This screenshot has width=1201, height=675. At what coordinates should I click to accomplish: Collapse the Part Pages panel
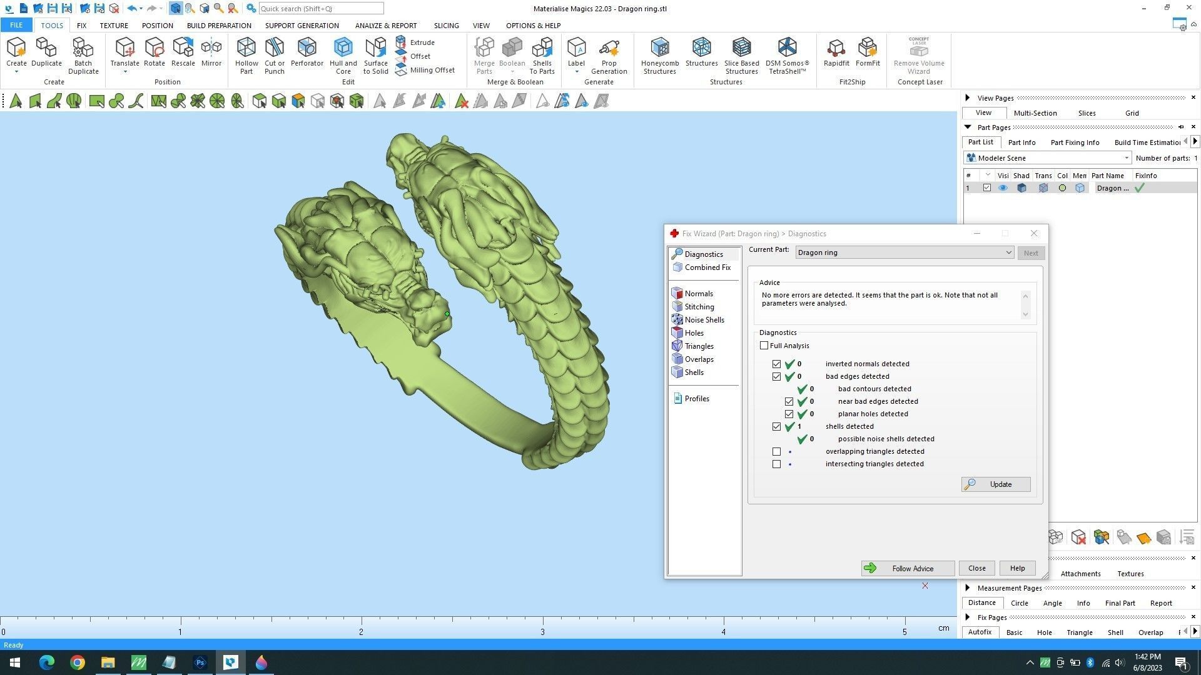click(x=968, y=127)
